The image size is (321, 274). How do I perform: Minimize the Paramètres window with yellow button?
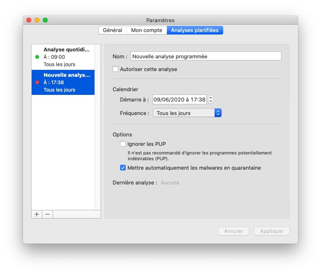coord(37,20)
